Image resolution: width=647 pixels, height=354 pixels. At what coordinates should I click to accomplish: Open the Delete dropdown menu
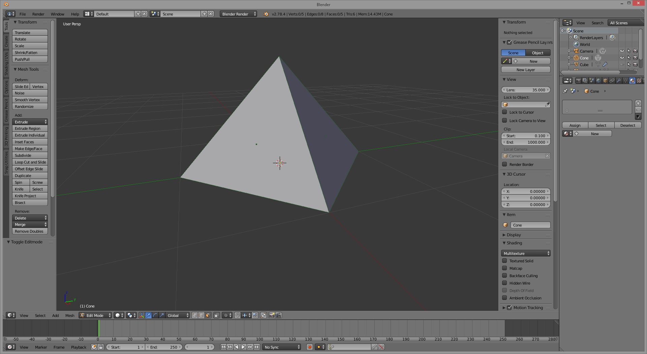(x=30, y=218)
